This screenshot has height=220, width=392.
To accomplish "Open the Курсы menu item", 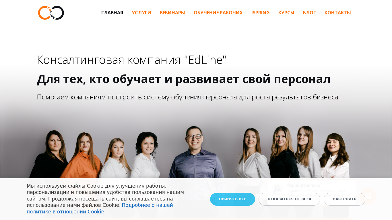I will (x=286, y=13).
